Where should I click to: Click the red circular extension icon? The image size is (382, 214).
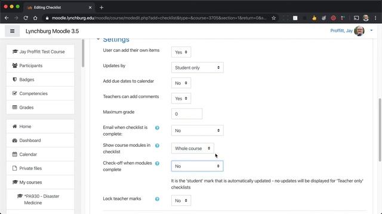[333, 18]
